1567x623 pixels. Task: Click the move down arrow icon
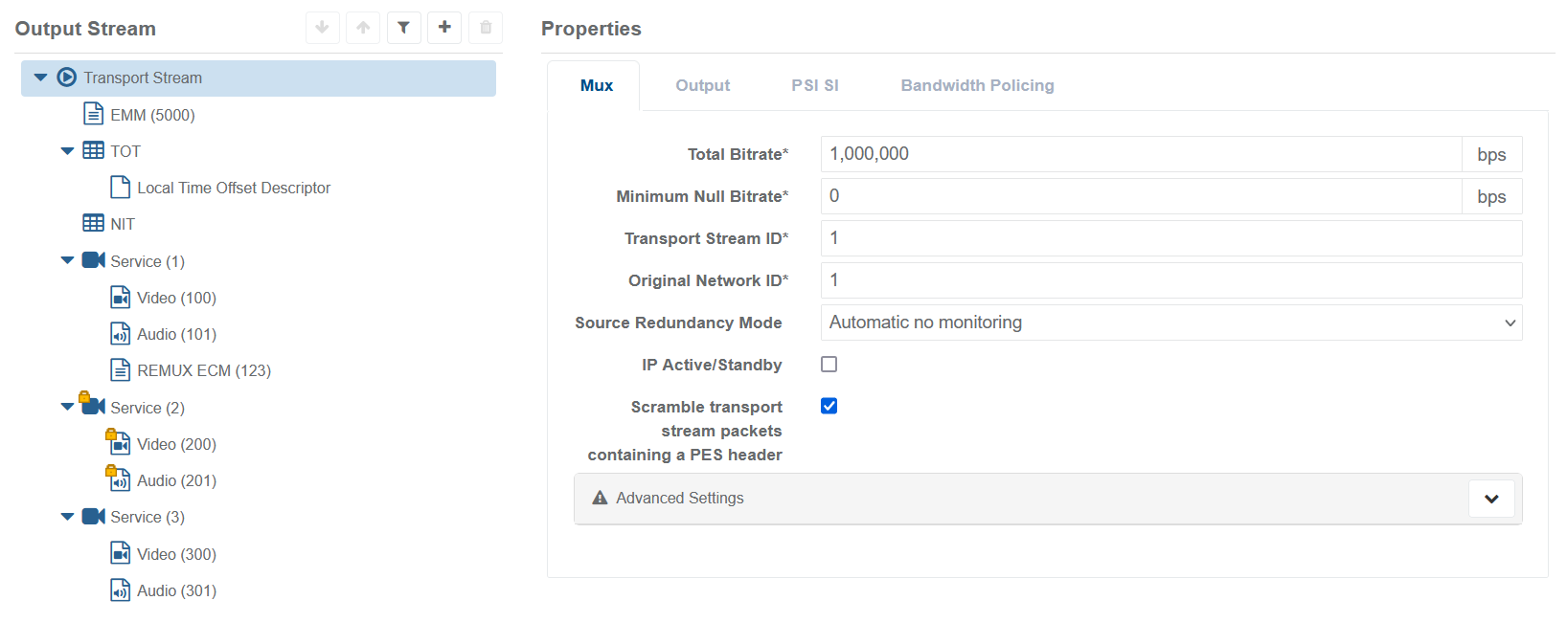point(323,28)
